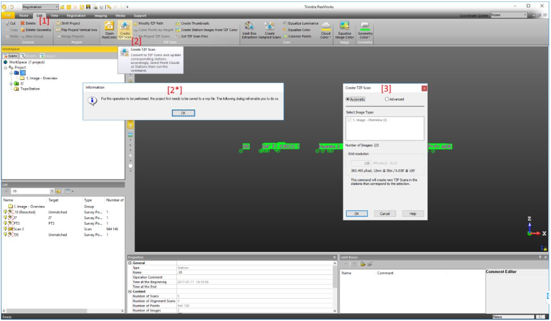
Task: Click the open folder icon in Limit Boxes panel
Action: (x=363, y=264)
